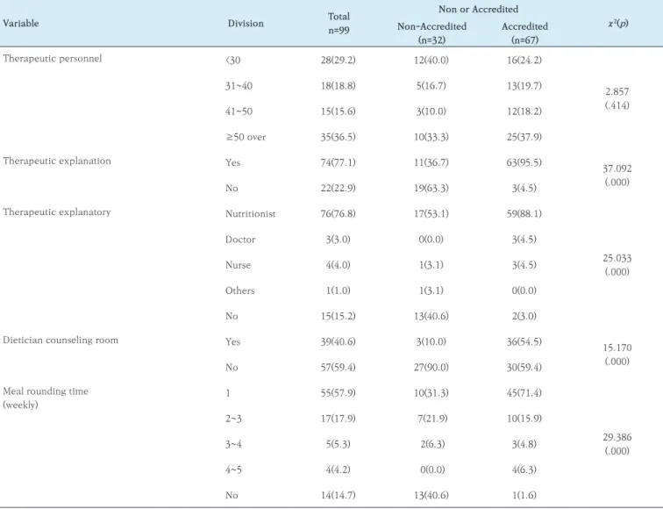The image size is (663, 509).
Task: Click the 'Dietician counseling room' row label
Action: click(x=61, y=341)
